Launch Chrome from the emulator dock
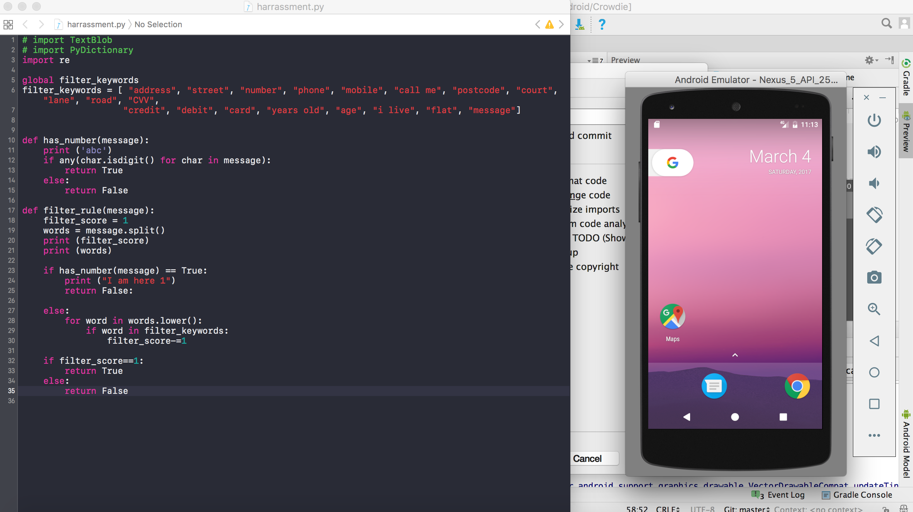The image size is (913, 512). click(x=797, y=386)
